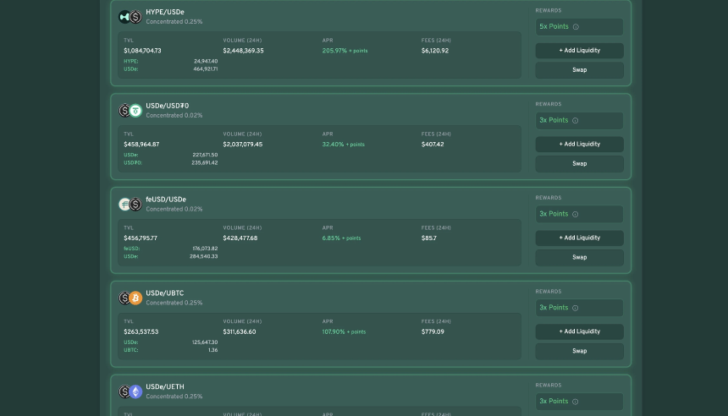Viewport: 728px width, 416px height.
Task: Click the USDe/UETH token pair icon
Action: click(x=130, y=391)
